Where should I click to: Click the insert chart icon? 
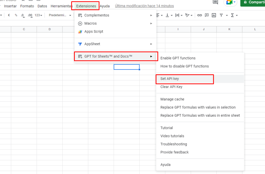coord(214,15)
